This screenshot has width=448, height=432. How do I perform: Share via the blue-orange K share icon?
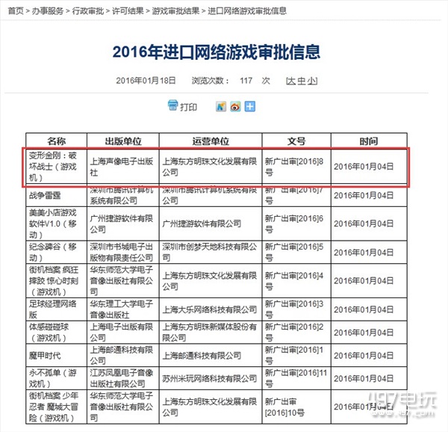pos(220,107)
